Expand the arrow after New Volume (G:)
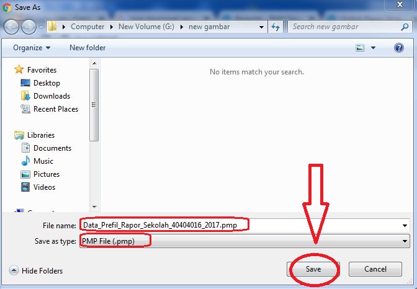Viewport: 417px width, 289px height. pyautogui.click(x=182, y=27)
